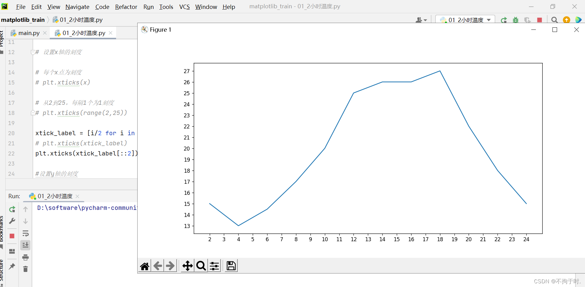Open Search Everywhere magnifier icon

554,20
